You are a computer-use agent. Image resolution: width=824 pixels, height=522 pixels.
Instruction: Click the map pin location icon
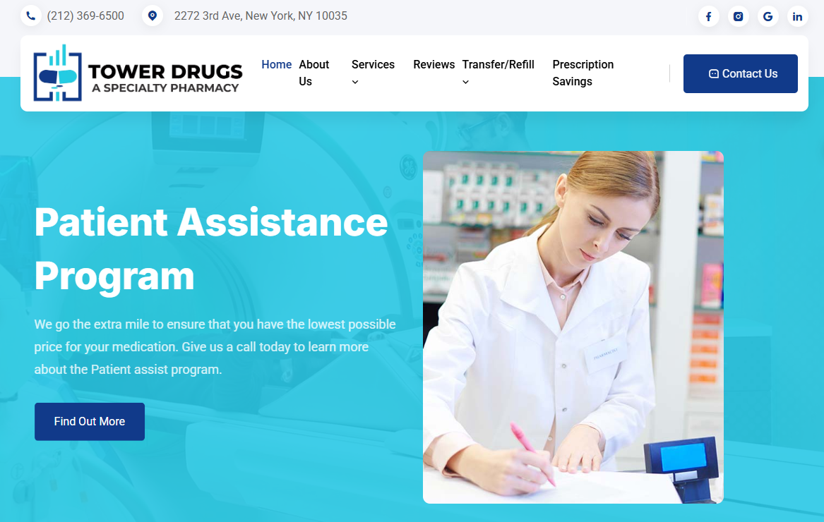click(x=153, y=16)
